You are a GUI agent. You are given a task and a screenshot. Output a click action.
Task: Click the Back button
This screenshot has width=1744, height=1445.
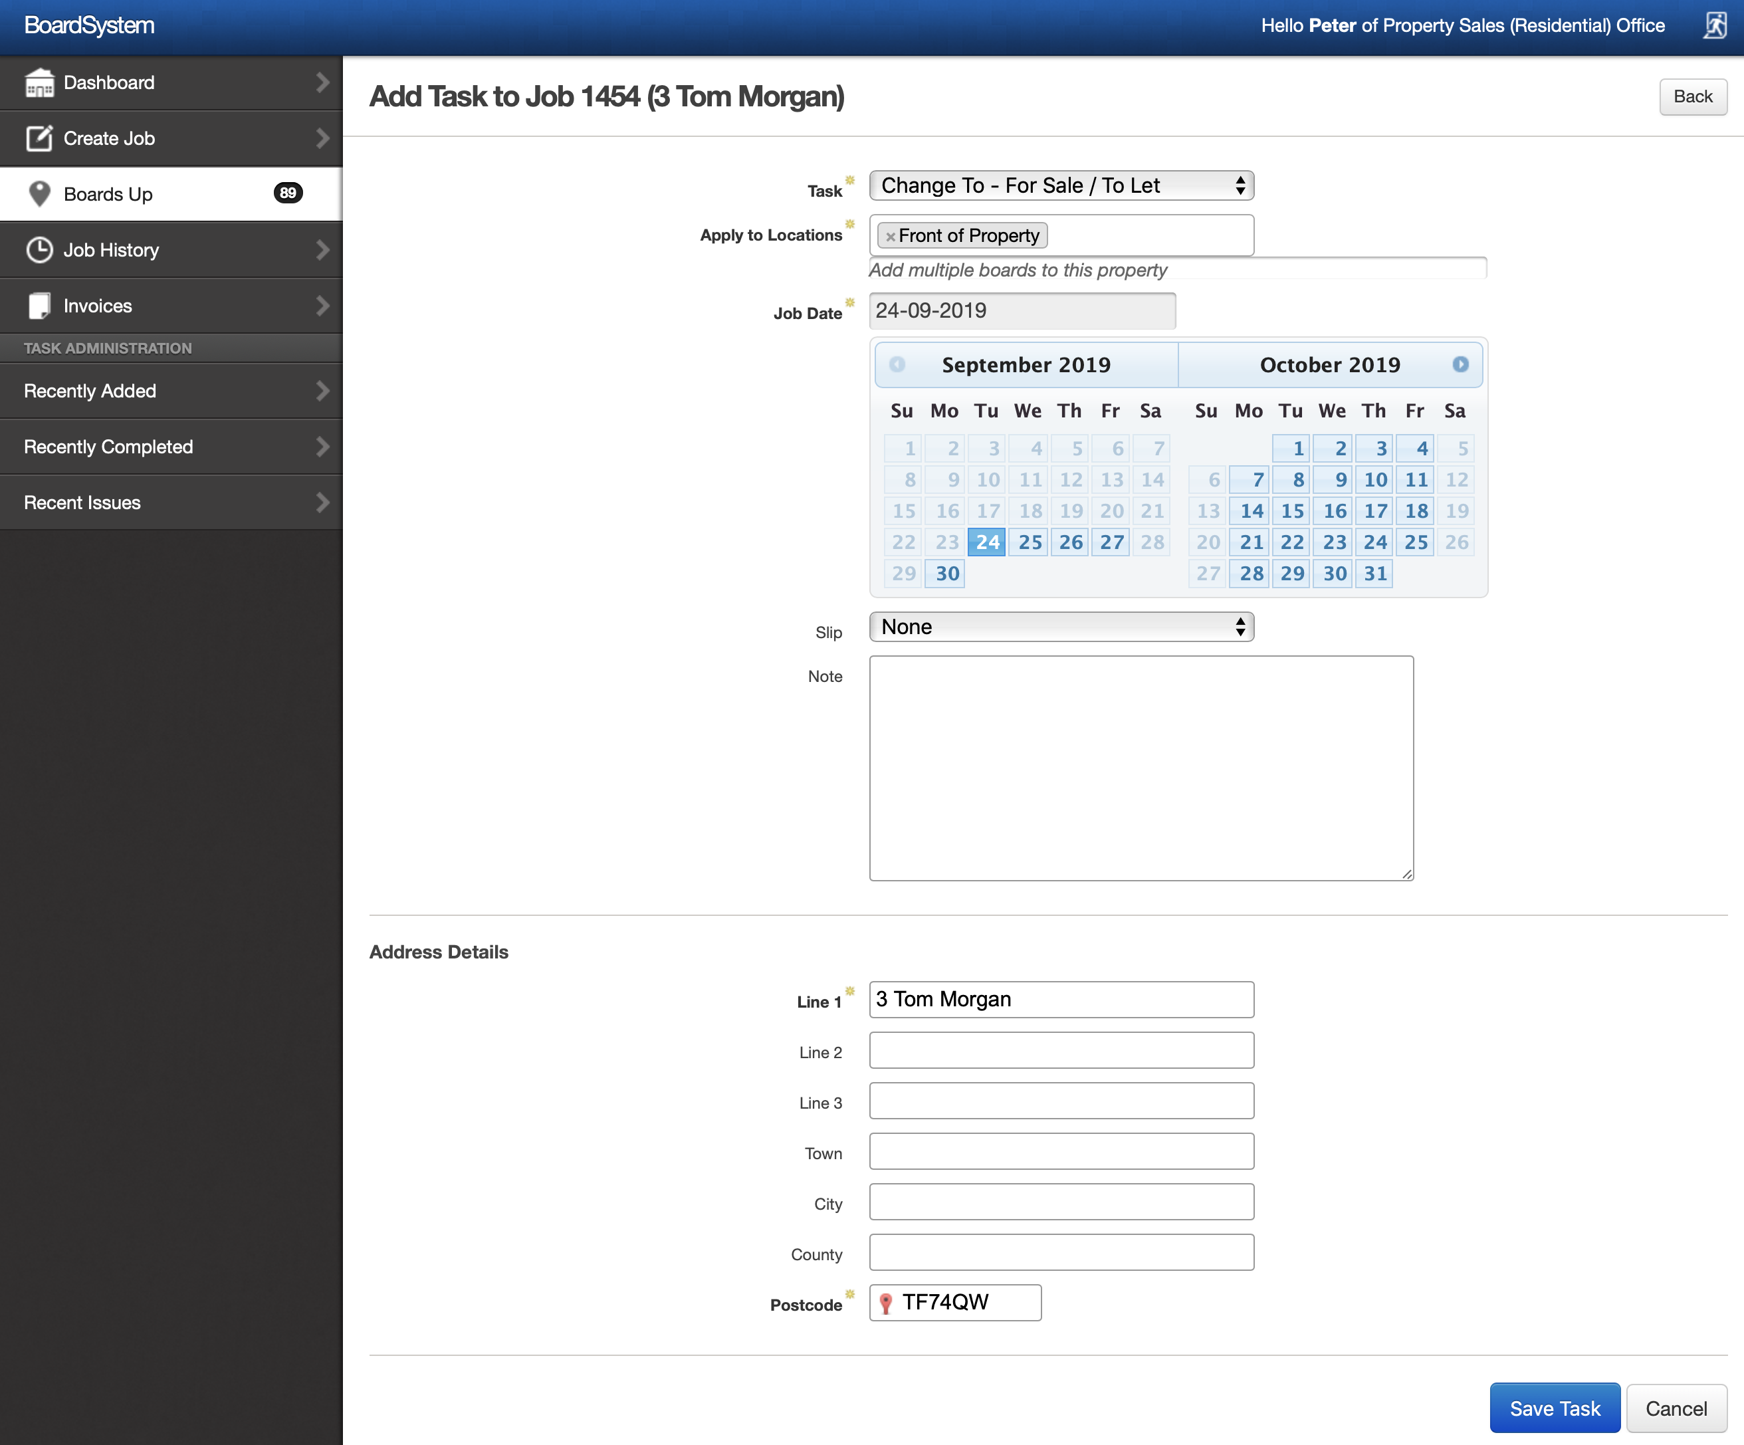[1693, 97]
